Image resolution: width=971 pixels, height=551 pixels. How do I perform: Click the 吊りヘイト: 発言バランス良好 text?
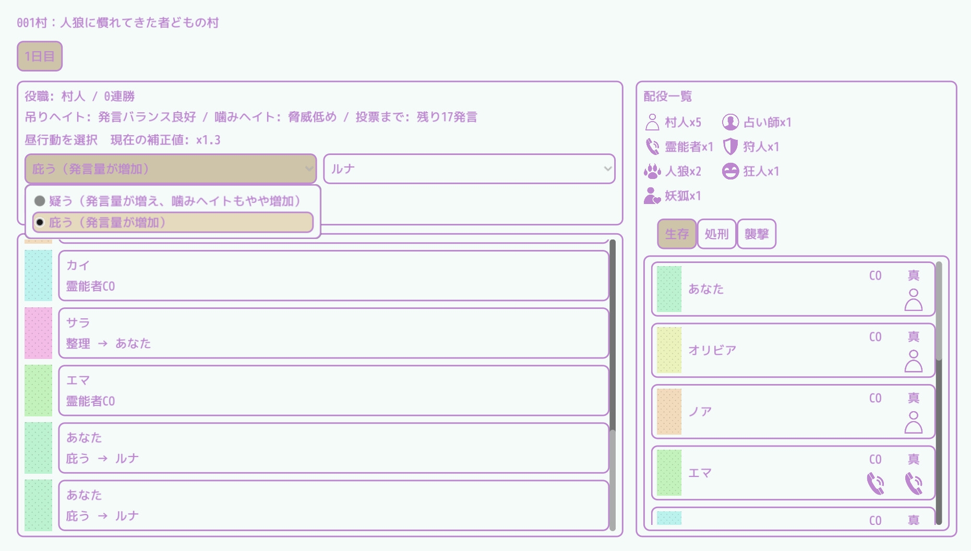[110, 117]
